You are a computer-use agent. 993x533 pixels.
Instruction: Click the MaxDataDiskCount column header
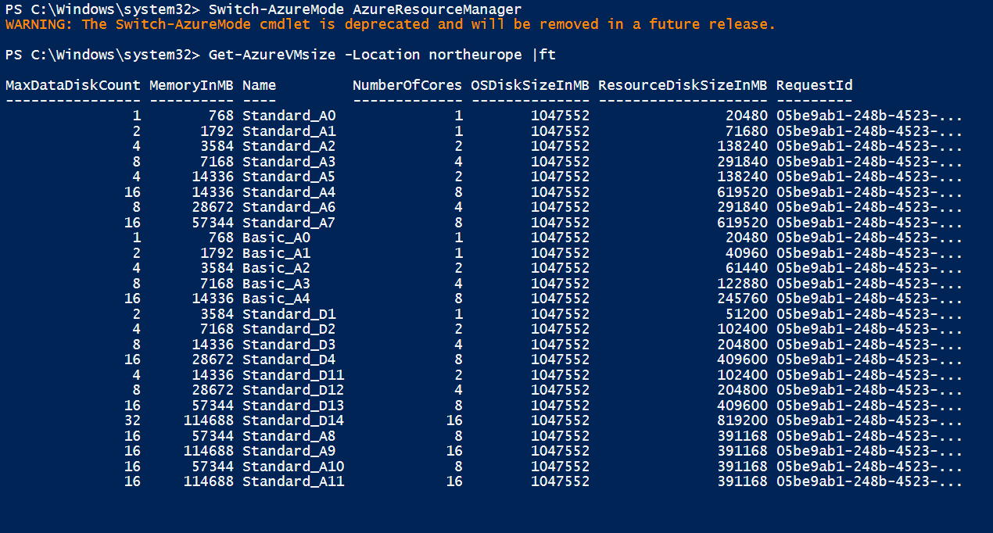coord(73,85)
